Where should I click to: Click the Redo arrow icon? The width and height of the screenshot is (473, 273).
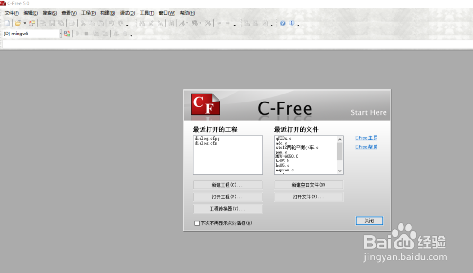(x=121, y=23)
